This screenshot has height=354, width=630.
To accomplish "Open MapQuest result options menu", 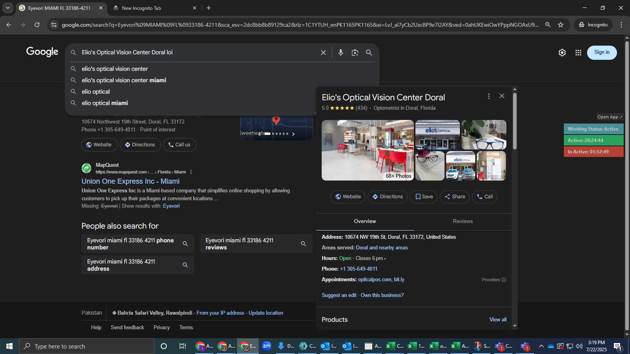I will [191, 172].
